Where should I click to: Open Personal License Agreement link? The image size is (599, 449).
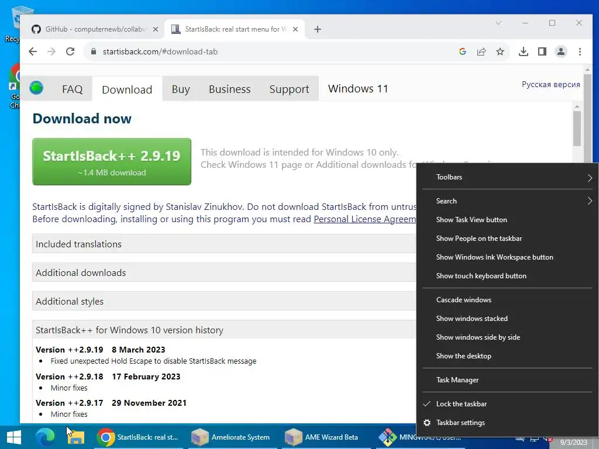(365, 219)
